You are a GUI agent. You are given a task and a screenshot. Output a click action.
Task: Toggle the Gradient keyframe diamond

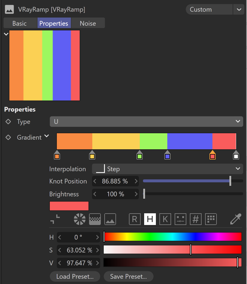8,137
